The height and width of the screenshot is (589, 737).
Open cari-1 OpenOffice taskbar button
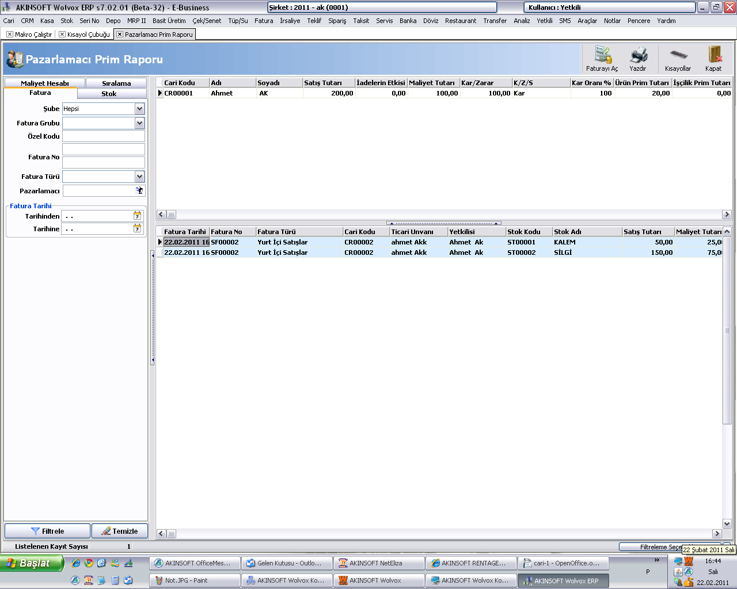(x=563, y=563)
